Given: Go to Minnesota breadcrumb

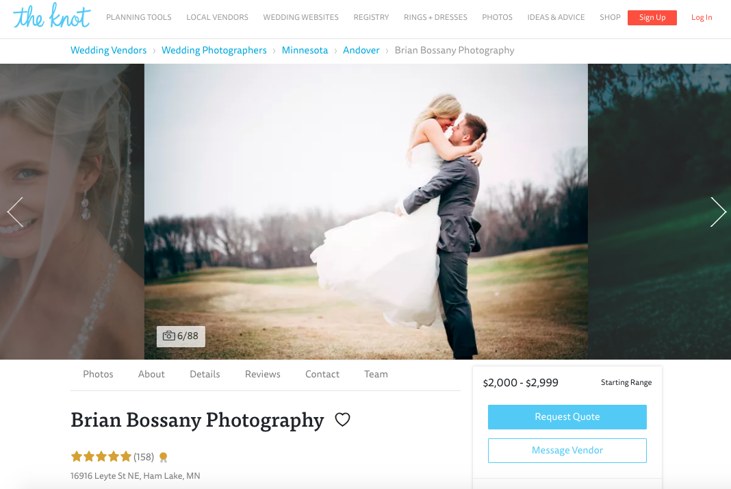Looking at the screenshot, I should point(305,51).
